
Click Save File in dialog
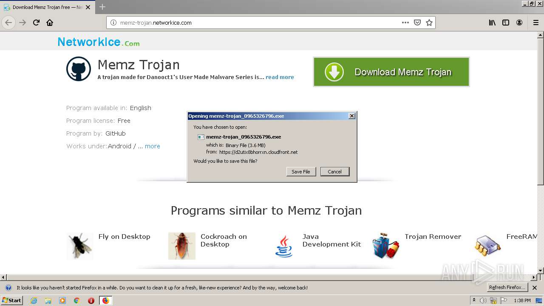point(301,172)
